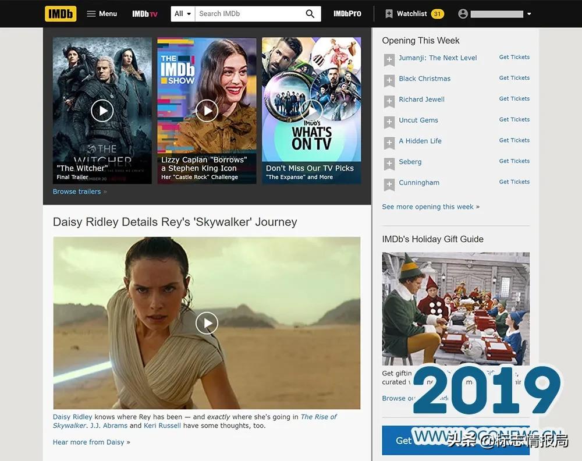Open Richard Jewell title link
Viewport: 582px width, 461px height.
(x=421, y=100)
